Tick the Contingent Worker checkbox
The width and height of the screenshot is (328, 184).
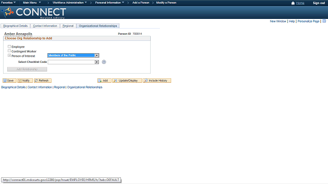click(x=9, y=51)
